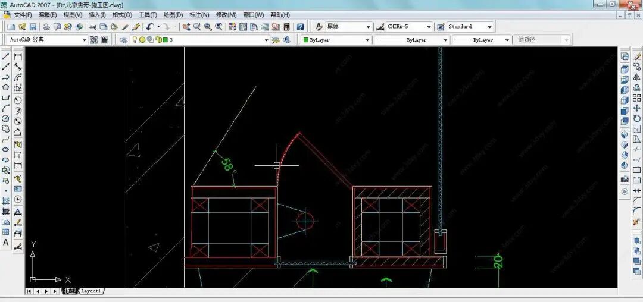The image size is (643, 302).
Task: Select the Explode modify tool
Action: pyautogui.click(x=636, y=221)
